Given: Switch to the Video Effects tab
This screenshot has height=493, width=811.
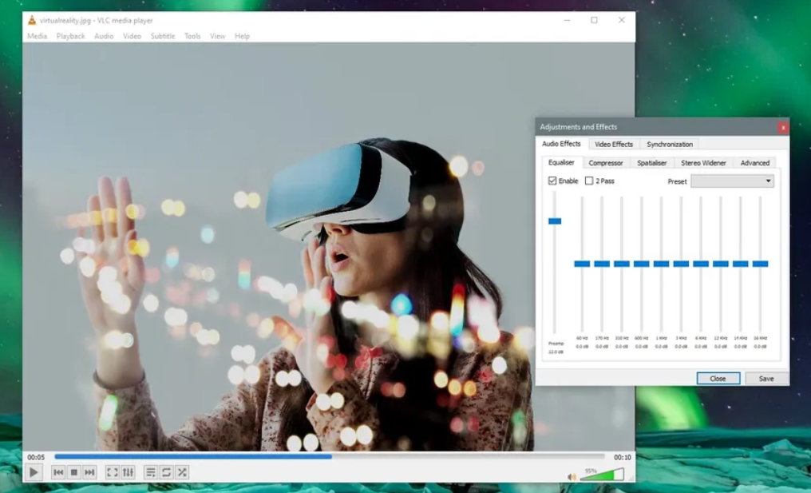Looking at the screenshot, I should pyautogui.click(x=614, y=145).
